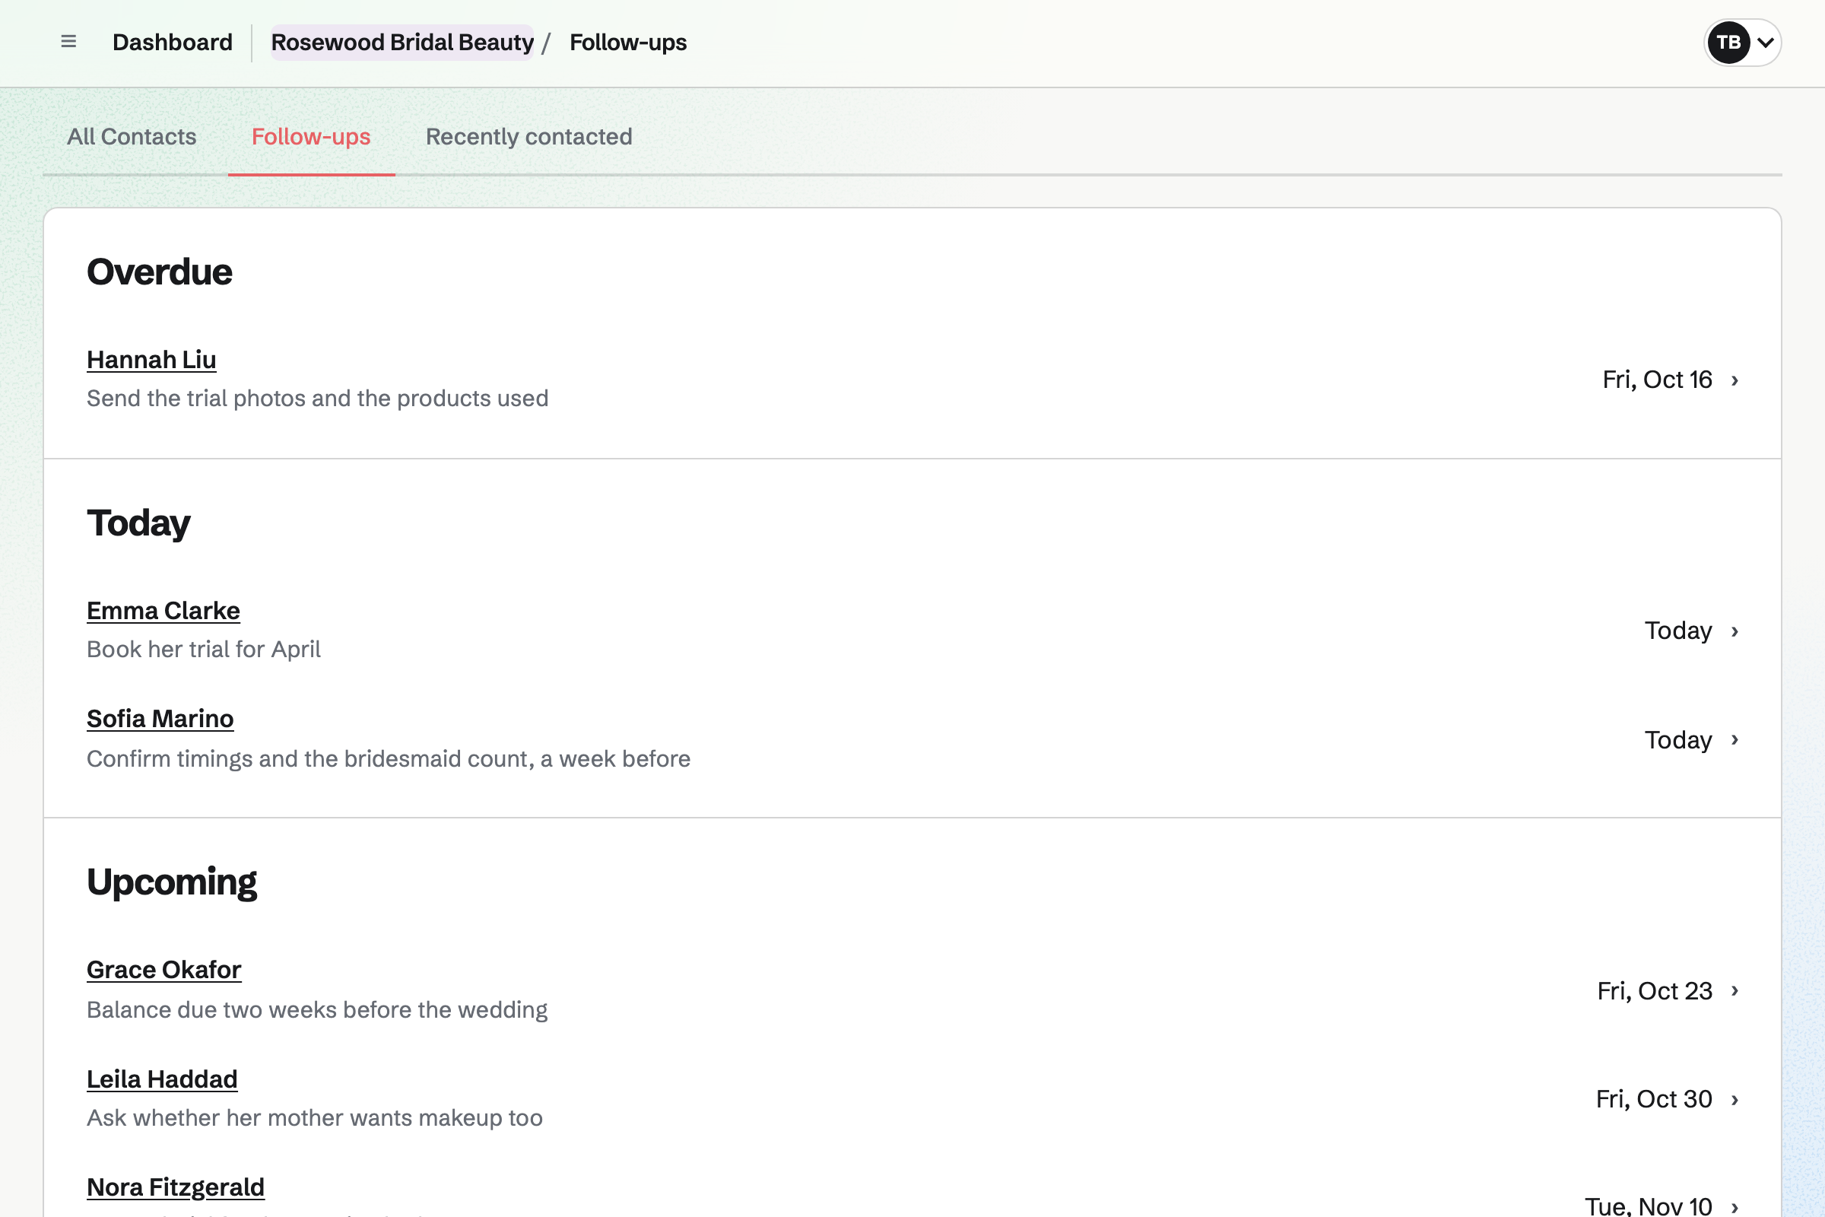Select the Follow-ups tab

311,137
